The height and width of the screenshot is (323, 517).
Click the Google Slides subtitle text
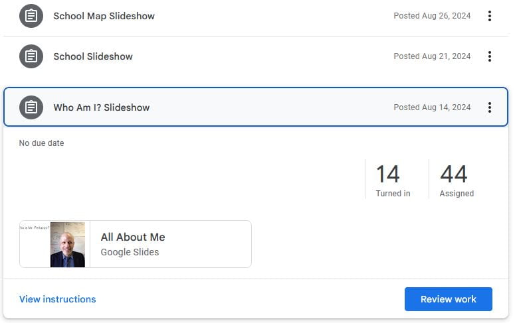pyautogui.click(x=130, y=252)
